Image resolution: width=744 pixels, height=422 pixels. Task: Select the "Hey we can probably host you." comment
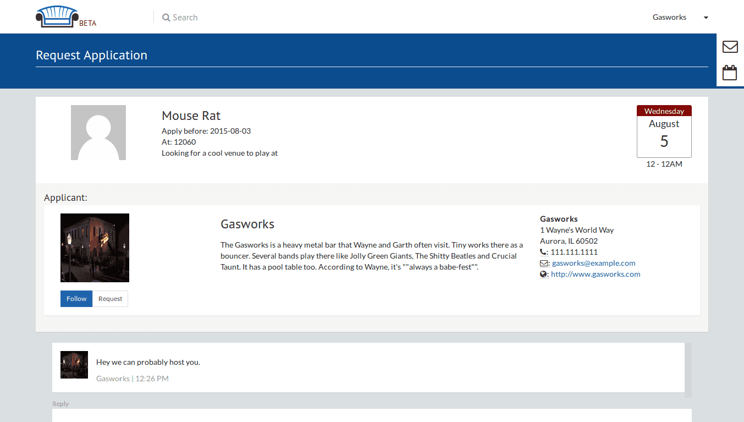click(148, 362)
